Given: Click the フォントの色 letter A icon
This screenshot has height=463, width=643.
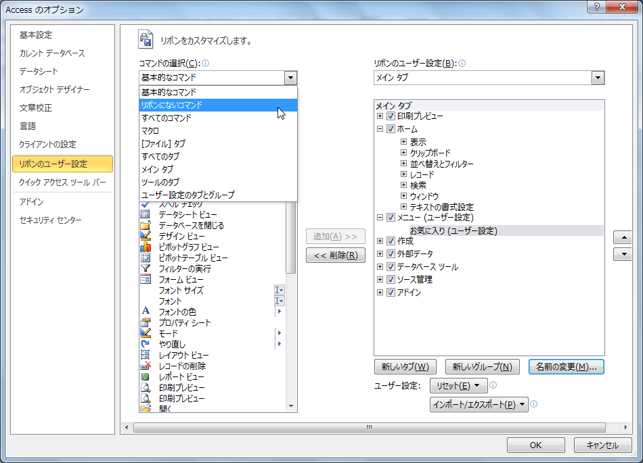Looking at the screenshot, I should tap(146, 311).
